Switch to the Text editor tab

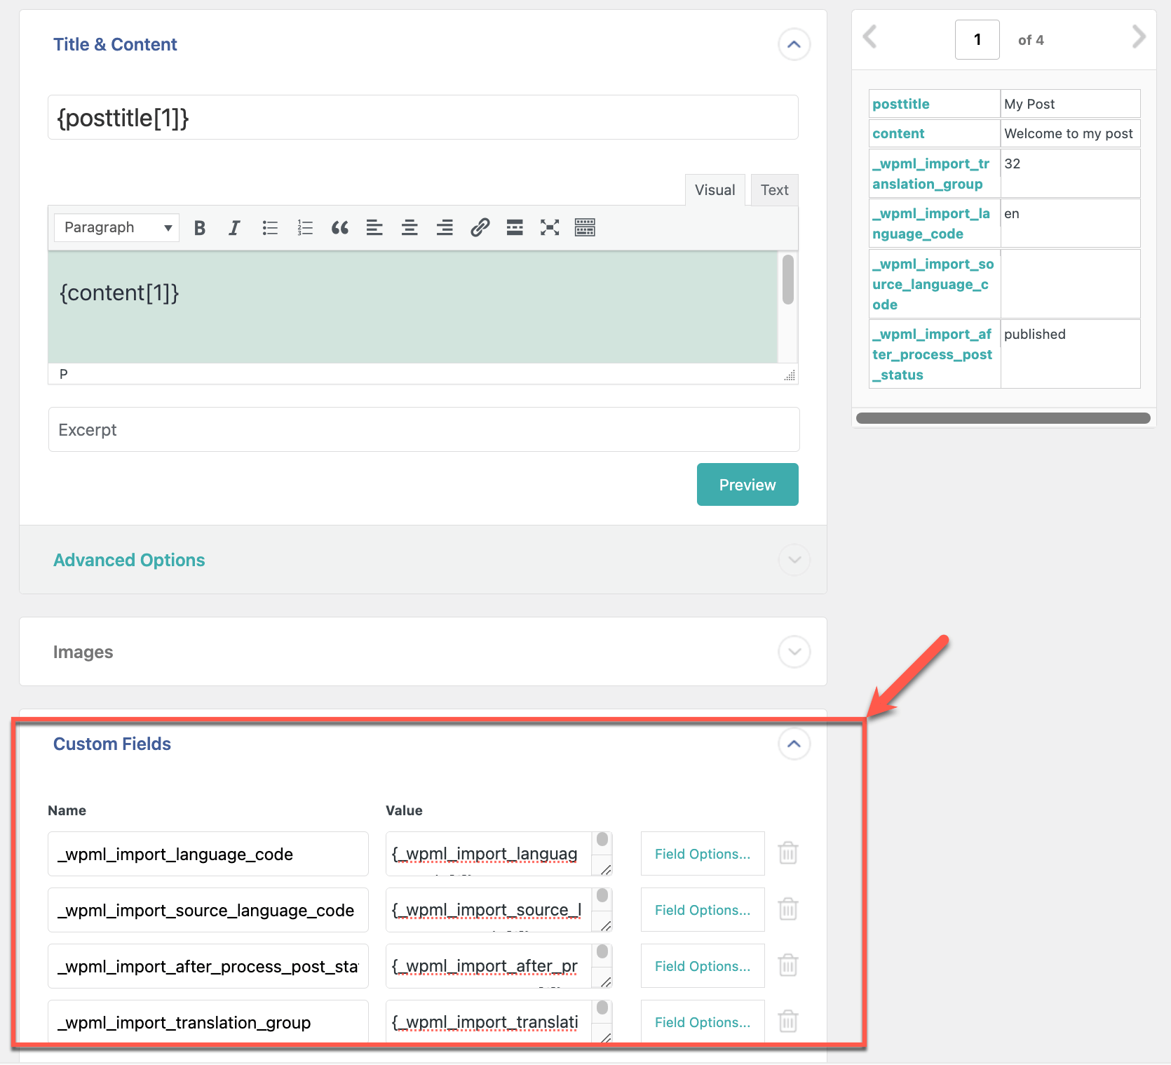pos(775,190)
